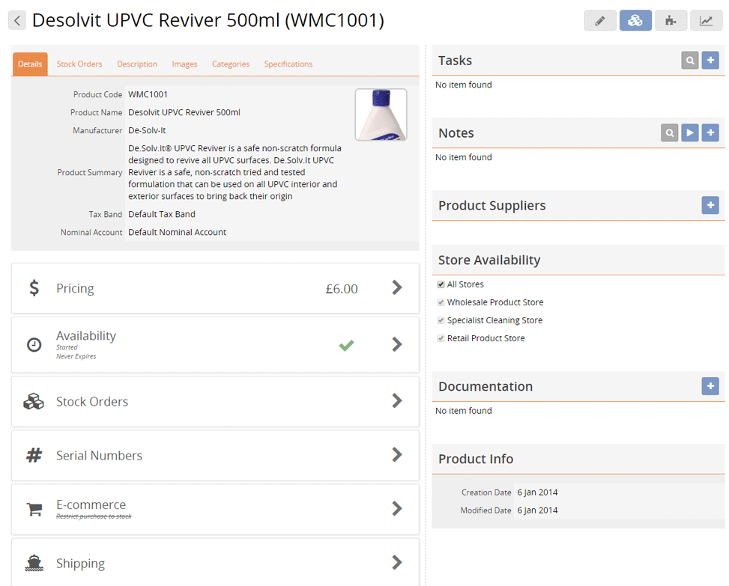The height and width of the screenshot is (586, 729).
Task: Open the Stock Orders section label
Action: (x=92, y=402)
